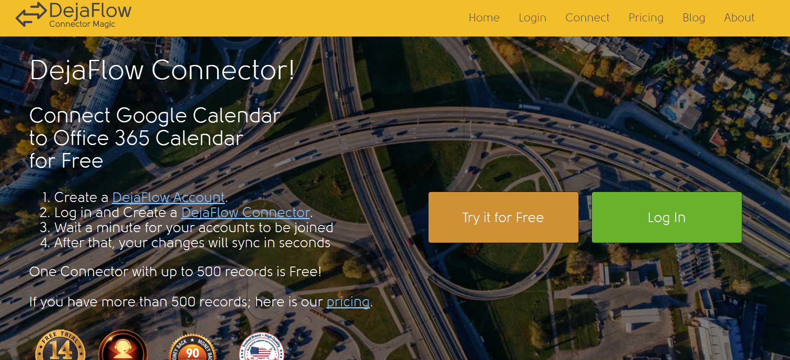Follow the DejaFlow Account link
The height and width of the screenshot is (360, 790).
169,197
